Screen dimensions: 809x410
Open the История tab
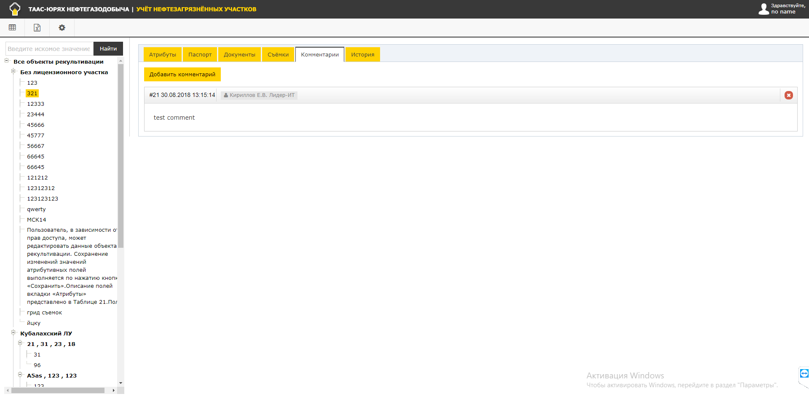(x=362, y=55)
